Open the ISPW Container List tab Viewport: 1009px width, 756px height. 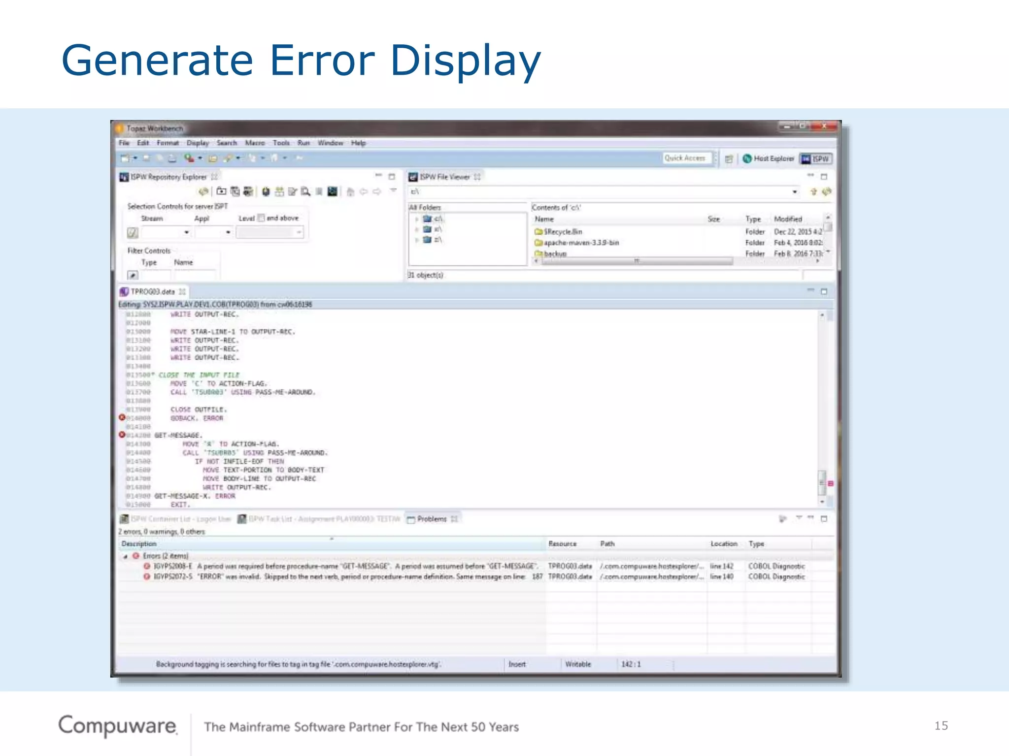(x=176, y=519)
